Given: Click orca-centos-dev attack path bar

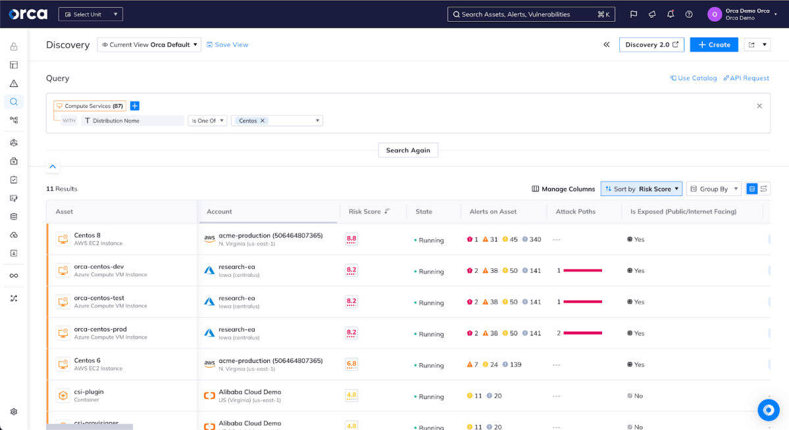Looking at the screenshot, I should click(x=582, y=271).
